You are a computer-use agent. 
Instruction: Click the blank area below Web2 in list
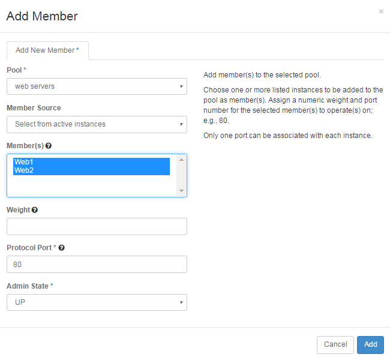91,185
